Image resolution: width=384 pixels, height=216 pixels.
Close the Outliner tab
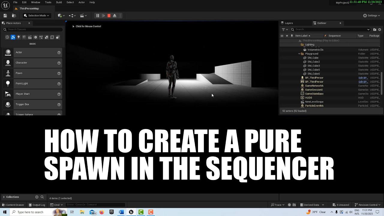tap(340, 23)
